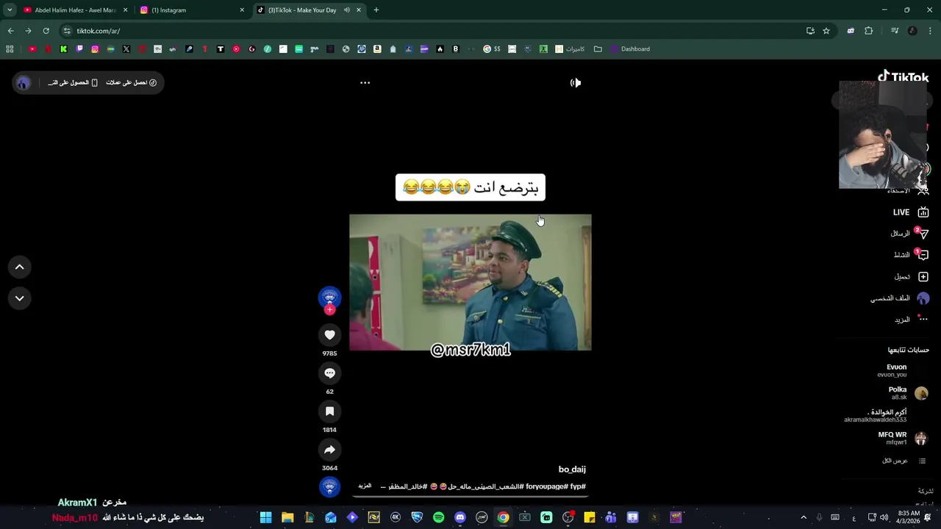The width and height of the screenshot is (941, 529).
Task: Go to the next video with down chevron
Action: (20, 298)
